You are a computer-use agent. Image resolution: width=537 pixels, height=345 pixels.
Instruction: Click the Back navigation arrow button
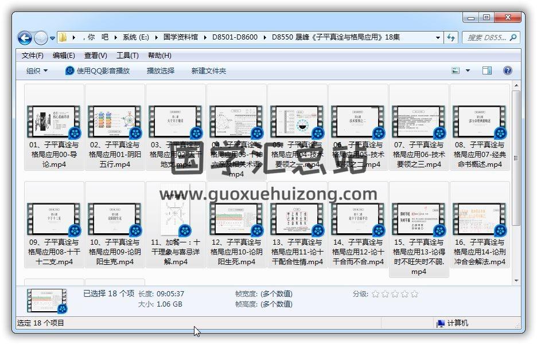click(x=25, y=38)
